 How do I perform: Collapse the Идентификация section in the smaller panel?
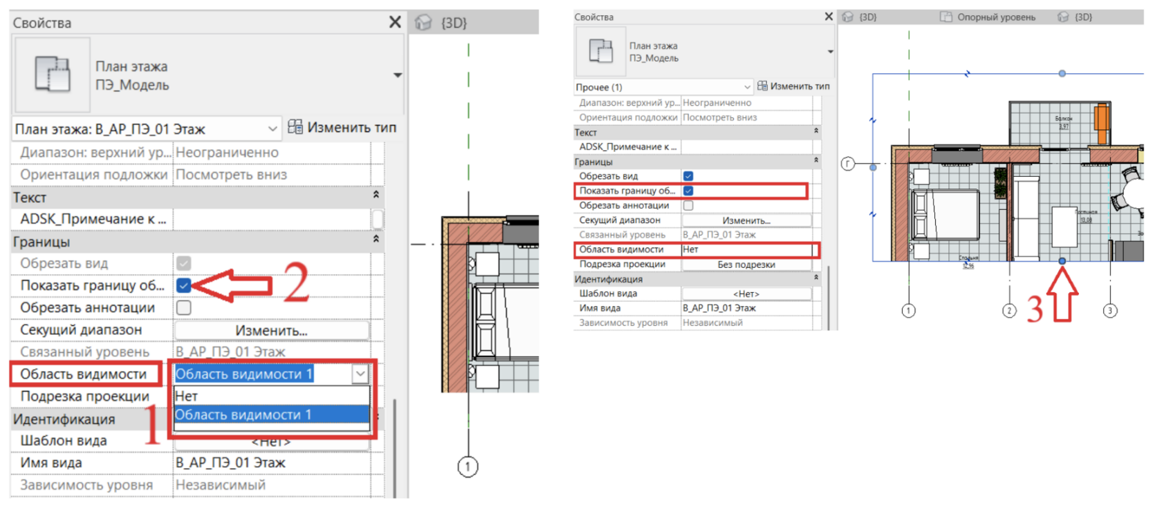pos(816,278)
